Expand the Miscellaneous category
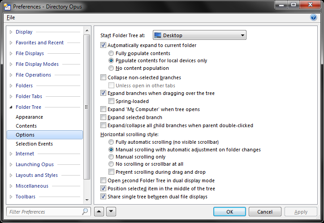This screenshot has height=223, width=324. tap(11, 186)
